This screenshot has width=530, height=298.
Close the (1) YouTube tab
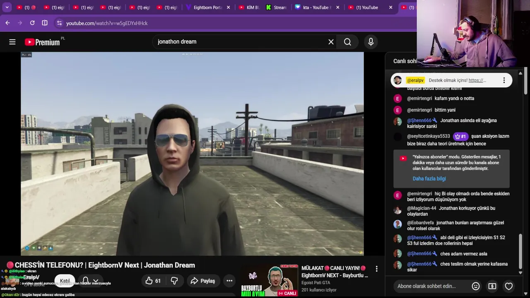(x=390, y=7)
